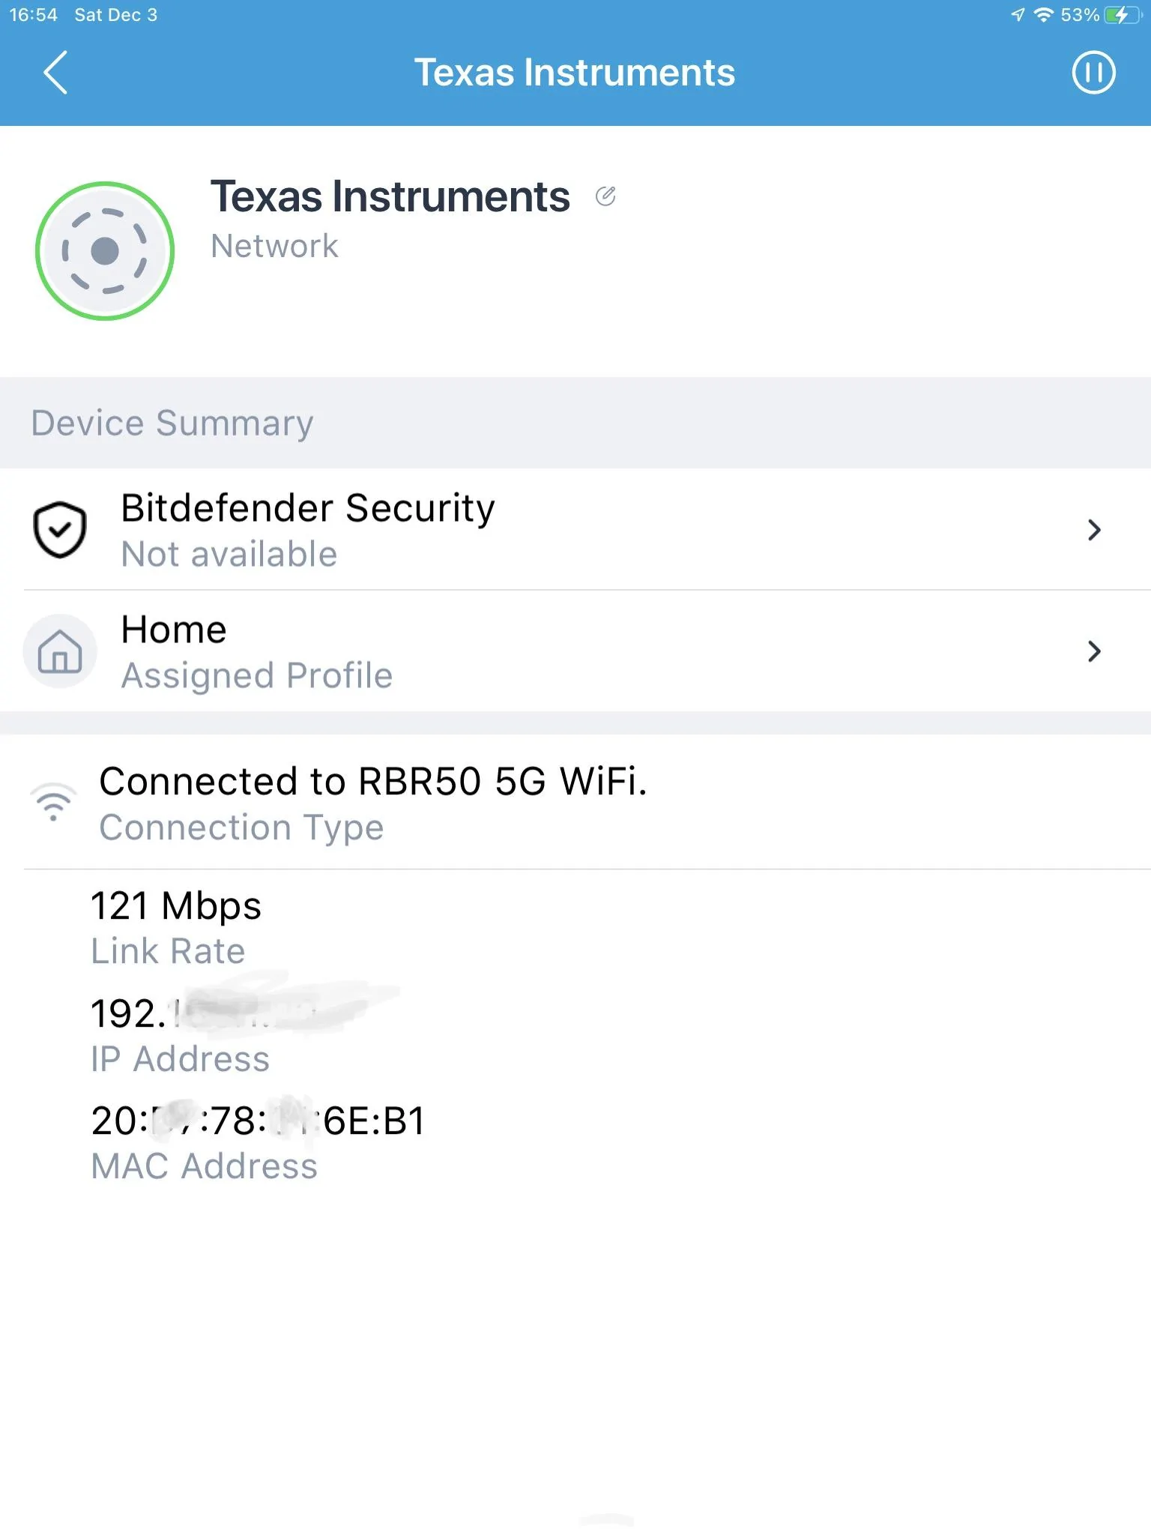Tap the device avatar icon
The height and width of the screenshot is (1535, 1151).
[x=105, y=251]
